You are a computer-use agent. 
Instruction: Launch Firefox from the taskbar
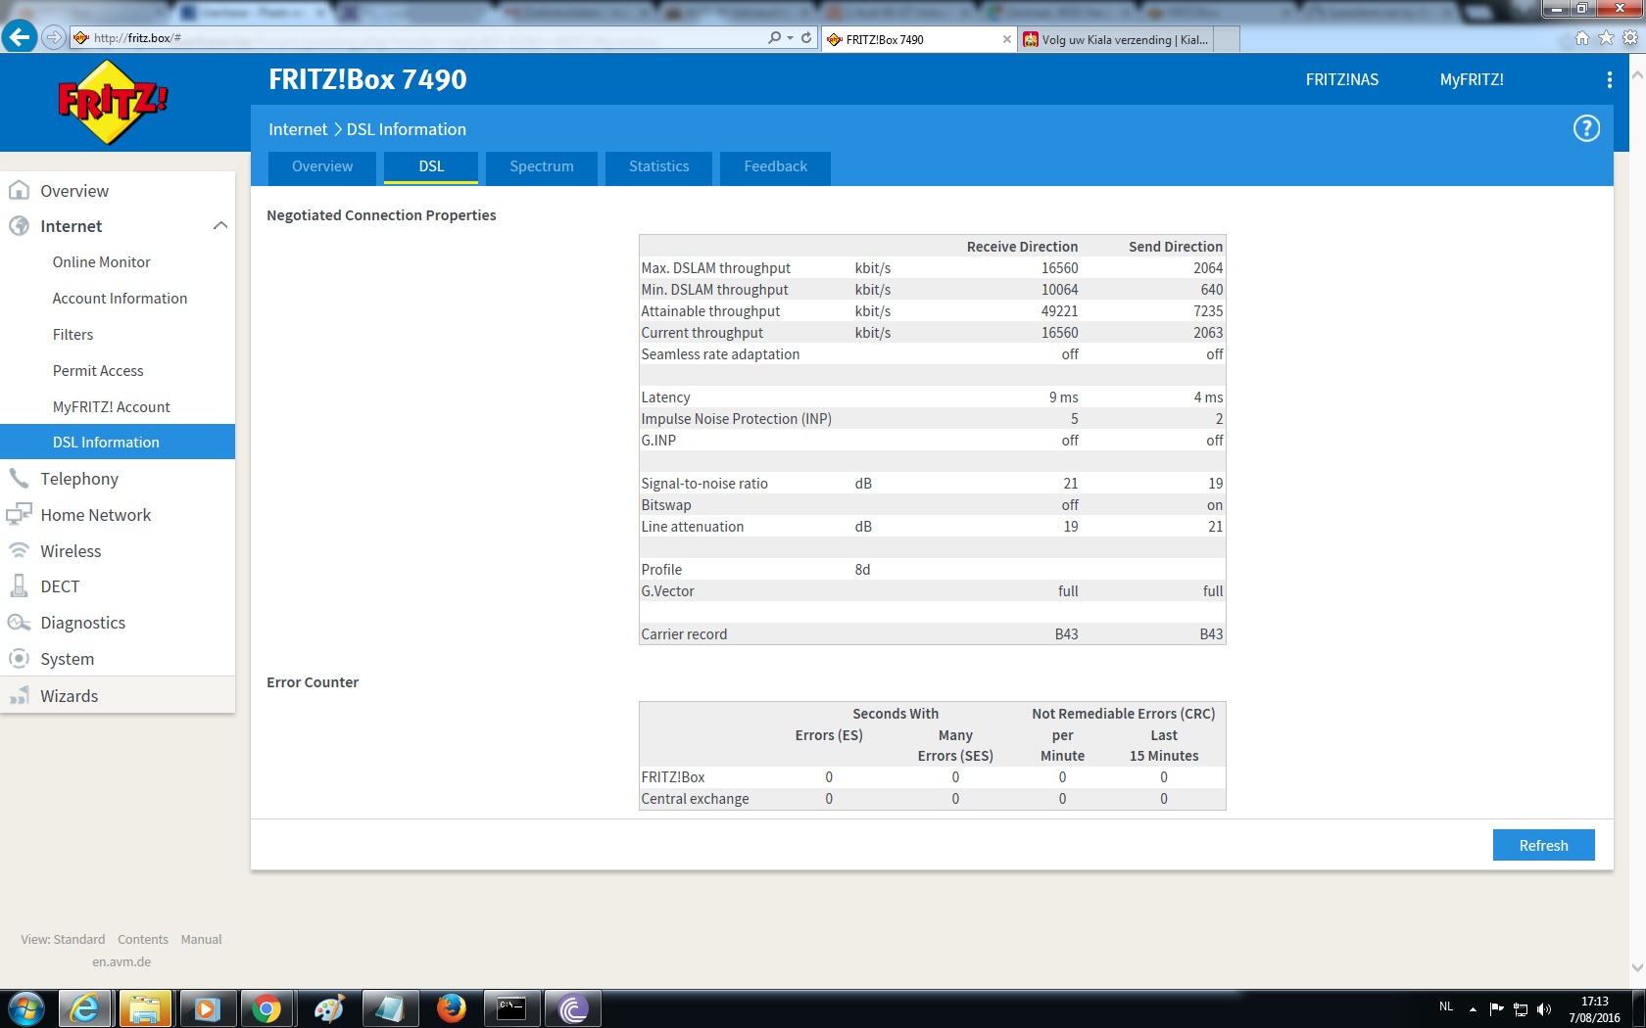pos(451,1007)
